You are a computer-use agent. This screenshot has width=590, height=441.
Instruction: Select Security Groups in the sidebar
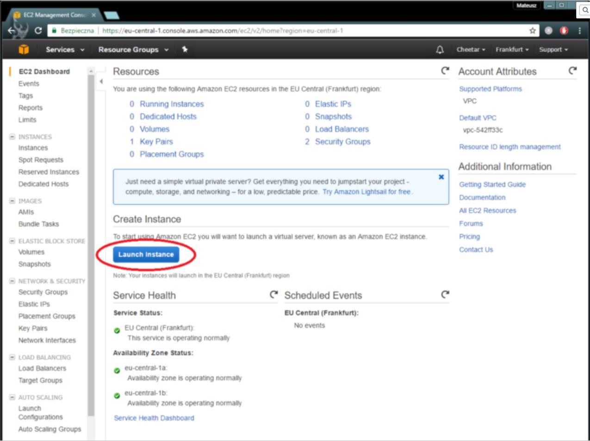[x=43, y=292]
